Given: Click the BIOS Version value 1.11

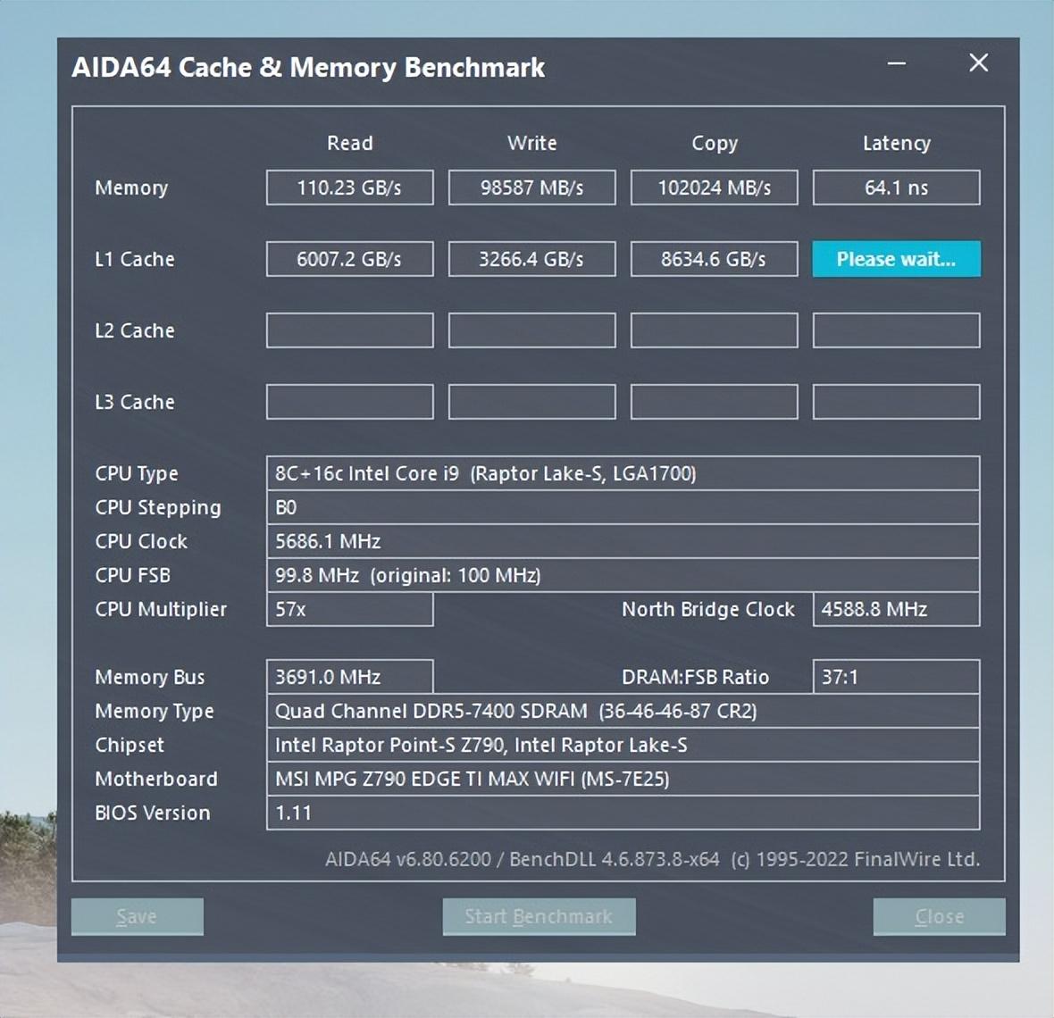Looking at the screenshot, I should point(623,813).
